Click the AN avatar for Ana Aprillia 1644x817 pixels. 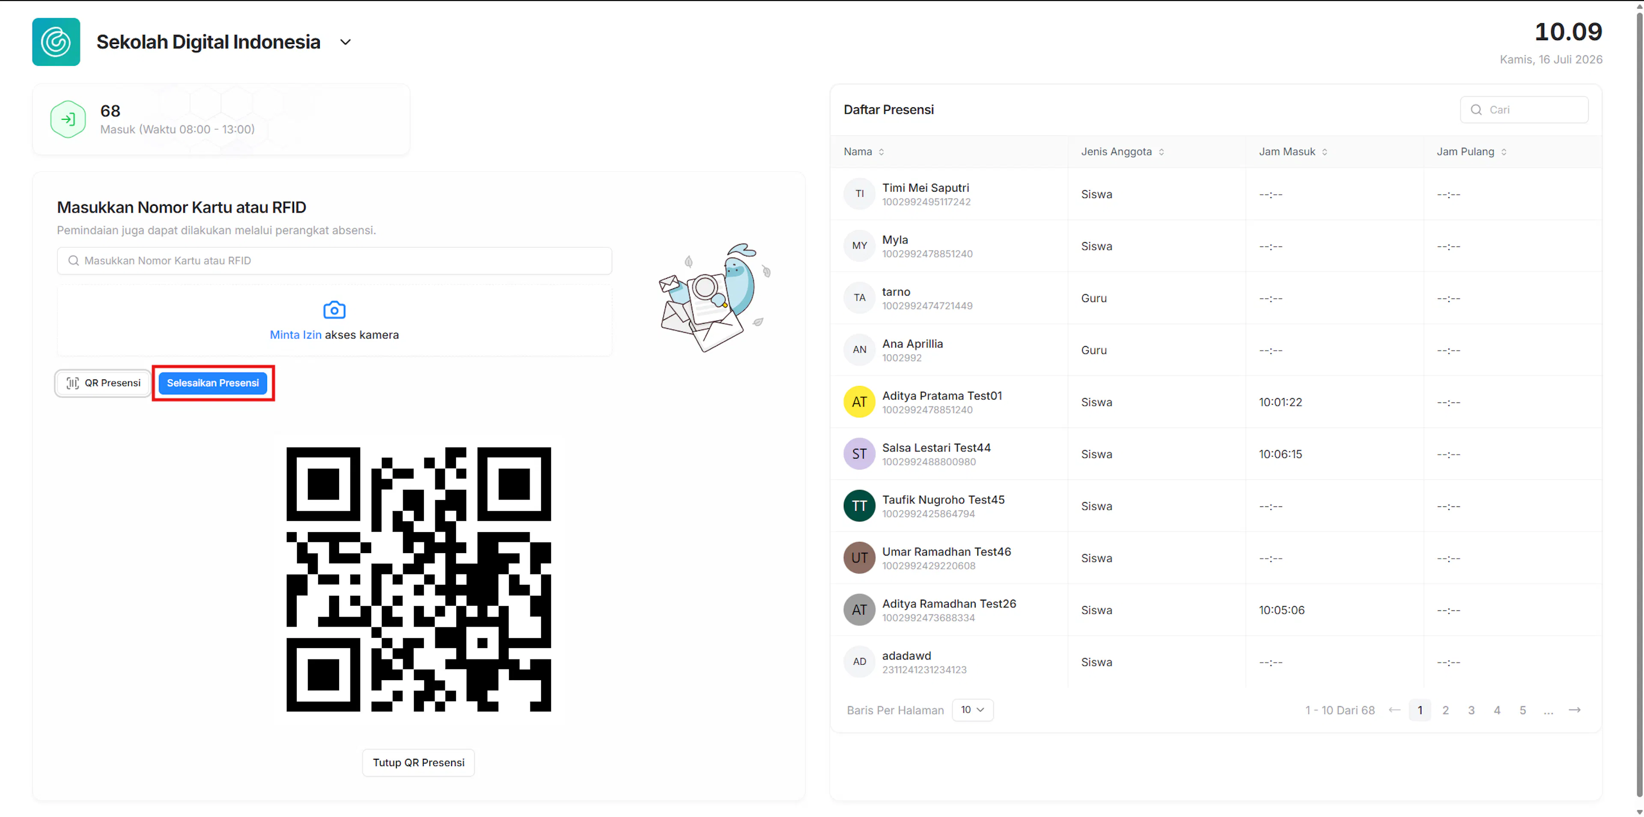tap(860, 350)
